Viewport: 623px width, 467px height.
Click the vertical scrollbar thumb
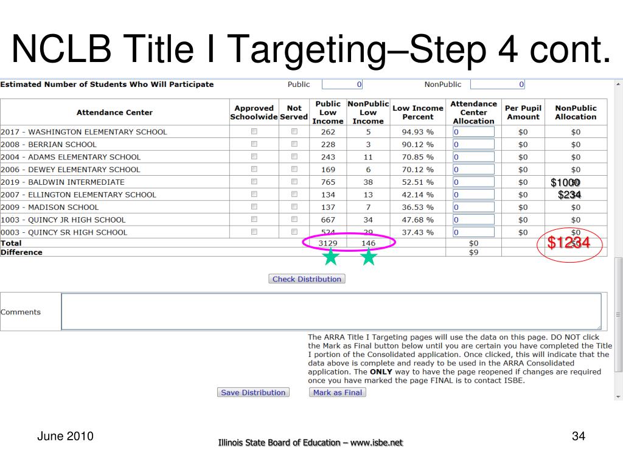(618, 314)
